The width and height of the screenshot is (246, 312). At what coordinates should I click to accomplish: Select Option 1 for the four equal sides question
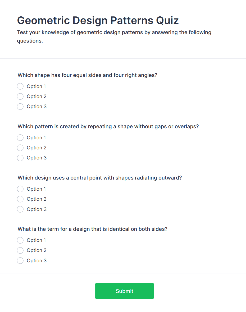(20, 86)
